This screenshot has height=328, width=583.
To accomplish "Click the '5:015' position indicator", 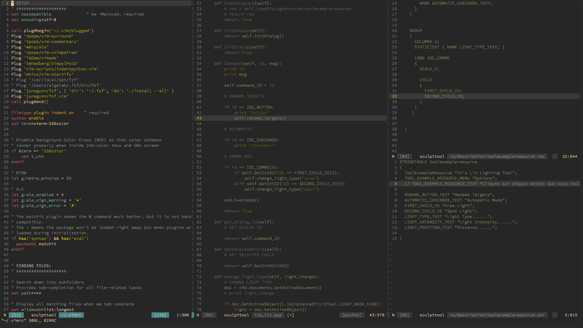I will tap(571, 315).
